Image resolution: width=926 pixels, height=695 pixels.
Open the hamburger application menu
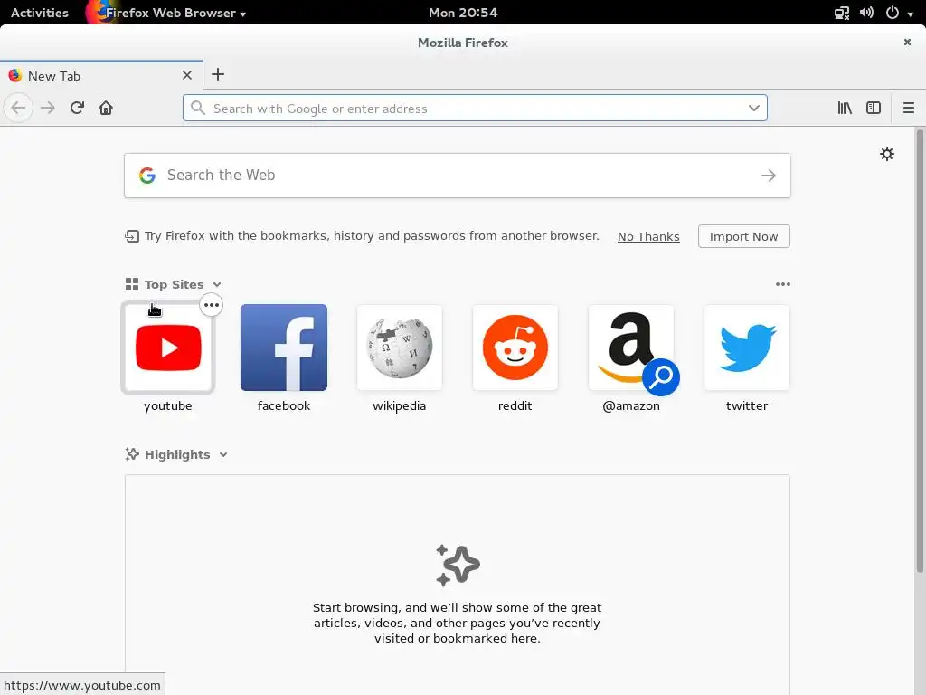(908, 109)
